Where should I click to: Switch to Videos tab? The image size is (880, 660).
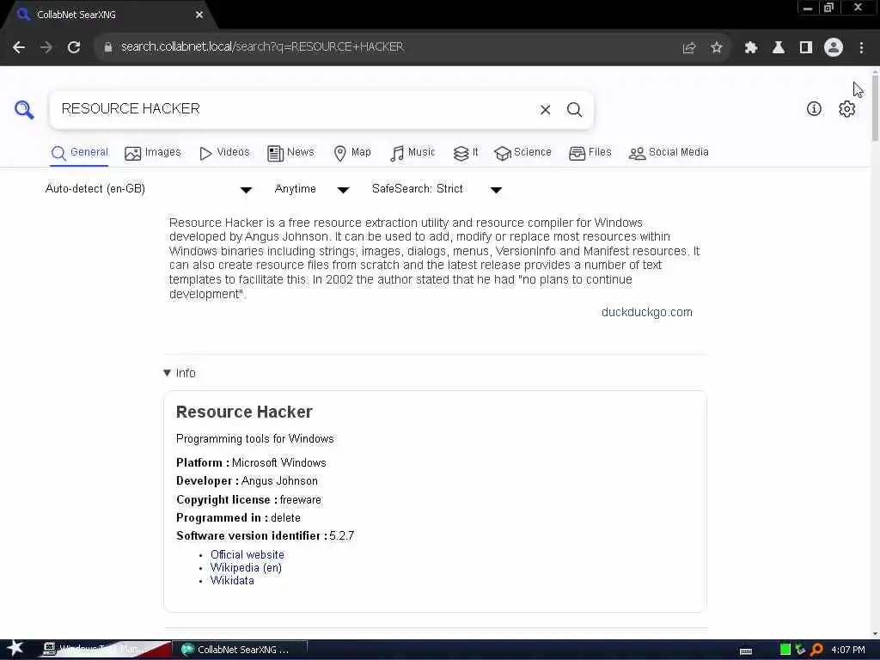(x=224, y=153)
